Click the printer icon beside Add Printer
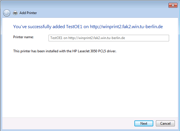Viewport: 180px width, 131px height. point(15,13)
